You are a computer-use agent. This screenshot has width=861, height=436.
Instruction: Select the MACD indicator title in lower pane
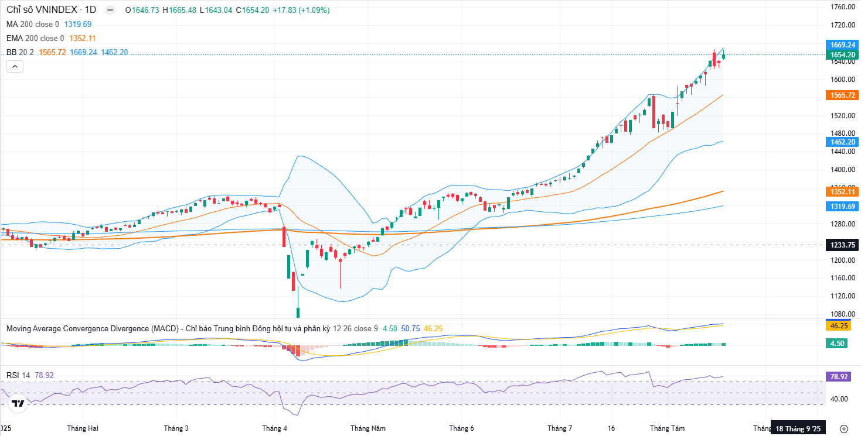168,328
